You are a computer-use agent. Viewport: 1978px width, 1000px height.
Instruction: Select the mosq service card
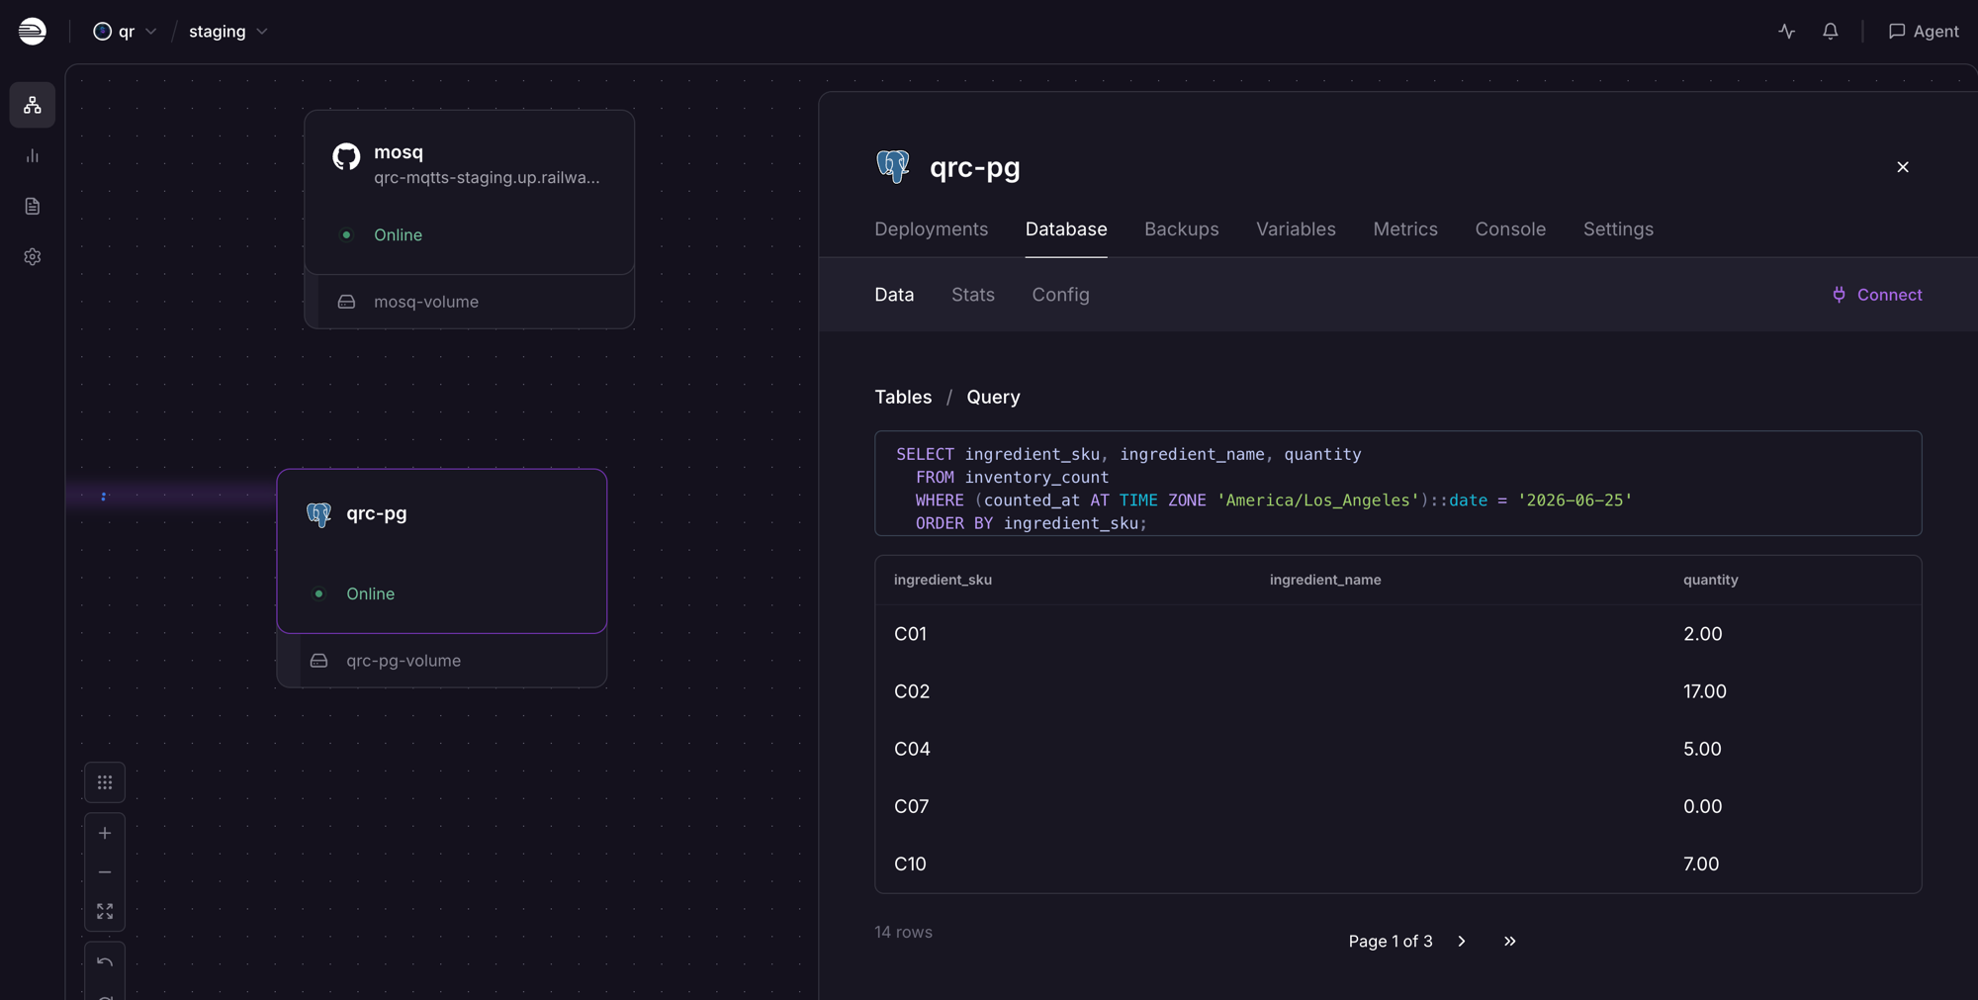point(470,192)
